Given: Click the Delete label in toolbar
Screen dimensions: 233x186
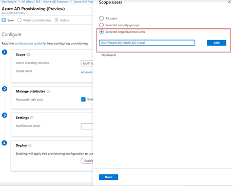Looking at the screenshot, I should click(65, 20).
